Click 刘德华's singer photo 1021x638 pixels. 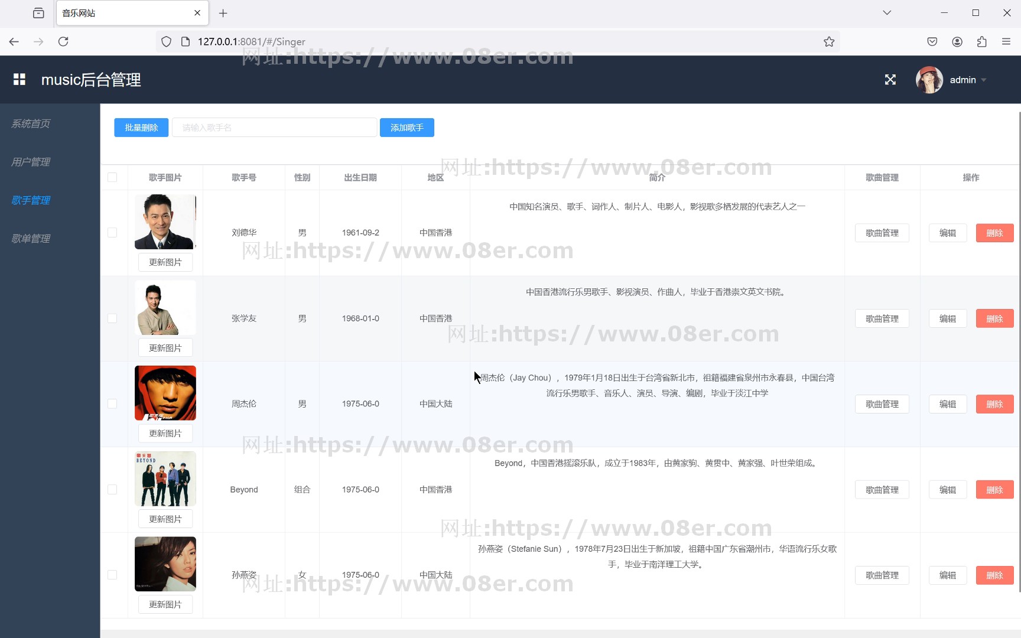pos(165,222)
